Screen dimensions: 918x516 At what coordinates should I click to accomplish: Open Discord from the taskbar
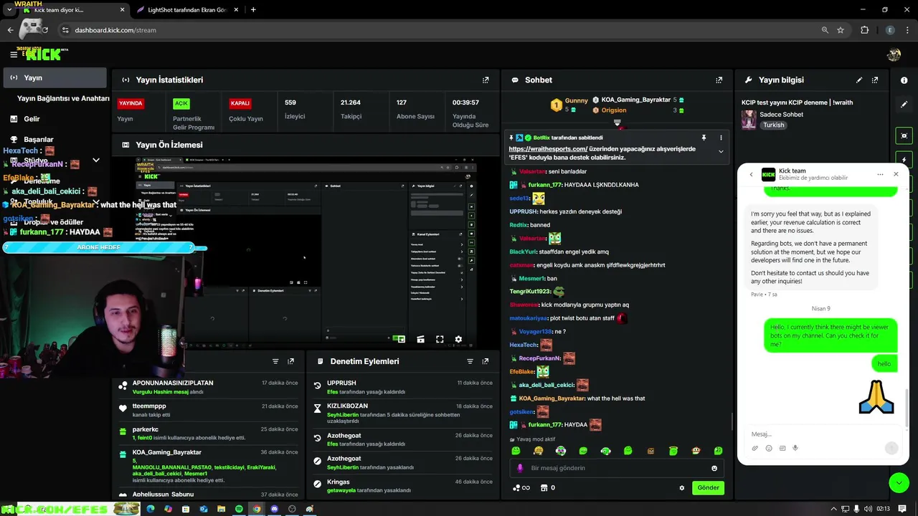click(274, 509)
